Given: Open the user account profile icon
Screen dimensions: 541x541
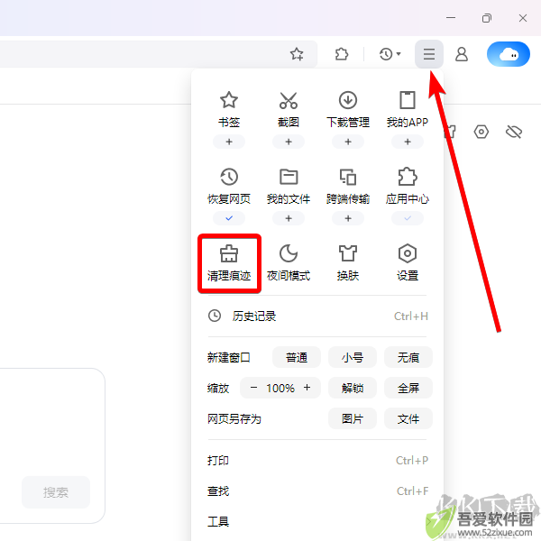Looking at the screenshot, I should 462,54.
